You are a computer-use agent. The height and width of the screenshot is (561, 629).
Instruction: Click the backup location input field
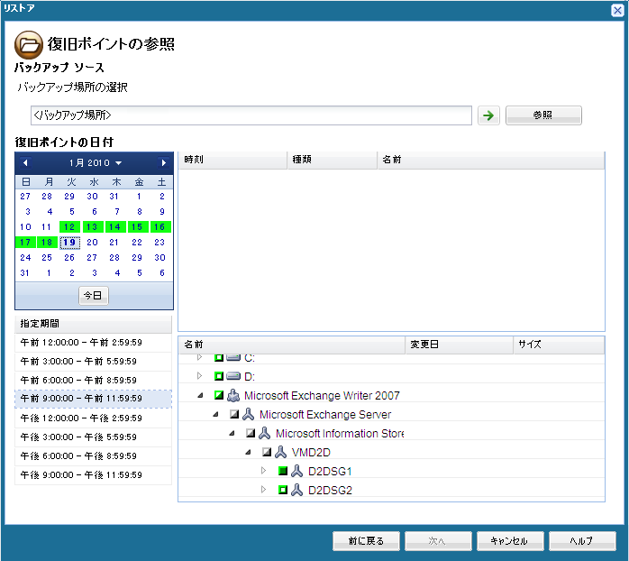click(251, 115)
